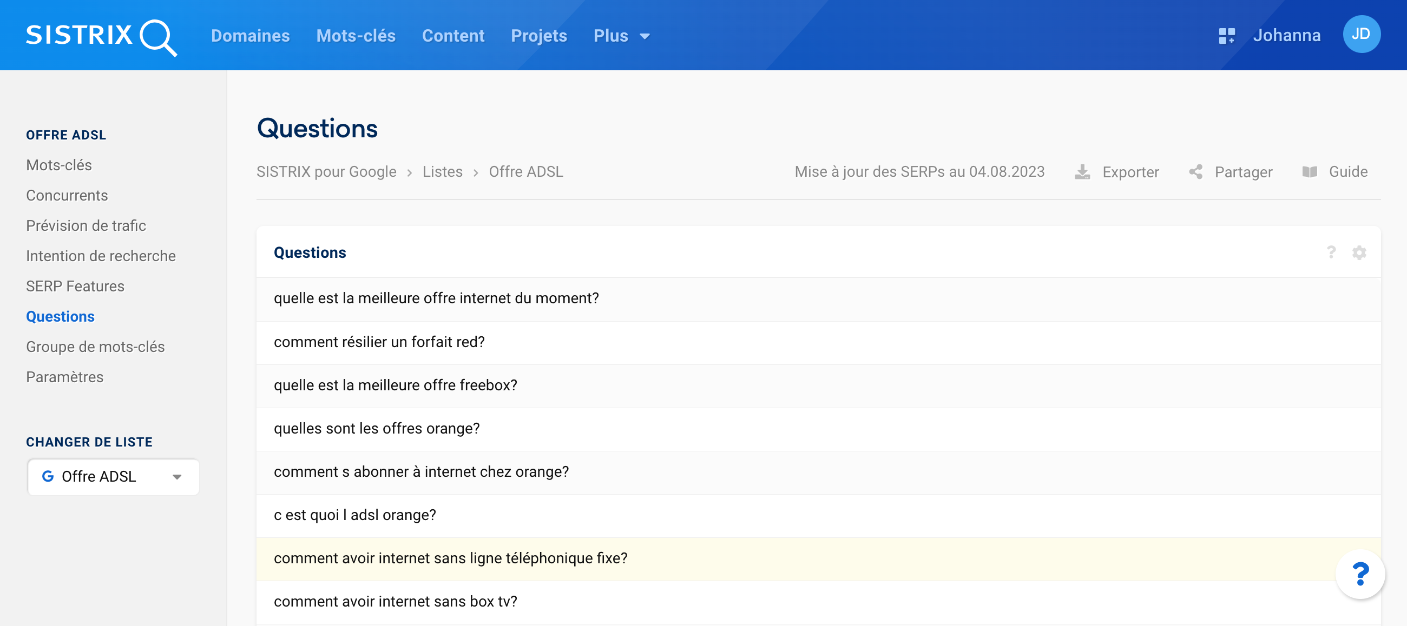The image size is (1407, 626).
Task: Click the Listes breadcrumb
Action: click(x=443, y=172)
